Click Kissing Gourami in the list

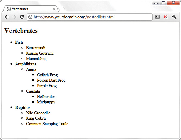pyautogui.click(x=40, y=53)
